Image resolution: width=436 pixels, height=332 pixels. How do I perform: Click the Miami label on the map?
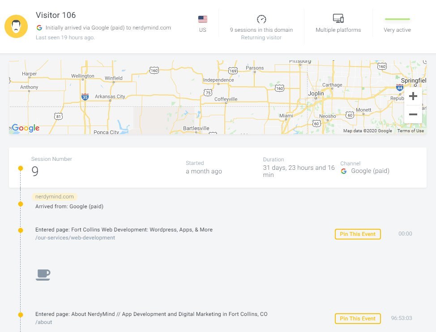(x=286, y=115)
